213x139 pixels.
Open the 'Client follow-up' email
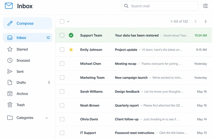[134, 119]
